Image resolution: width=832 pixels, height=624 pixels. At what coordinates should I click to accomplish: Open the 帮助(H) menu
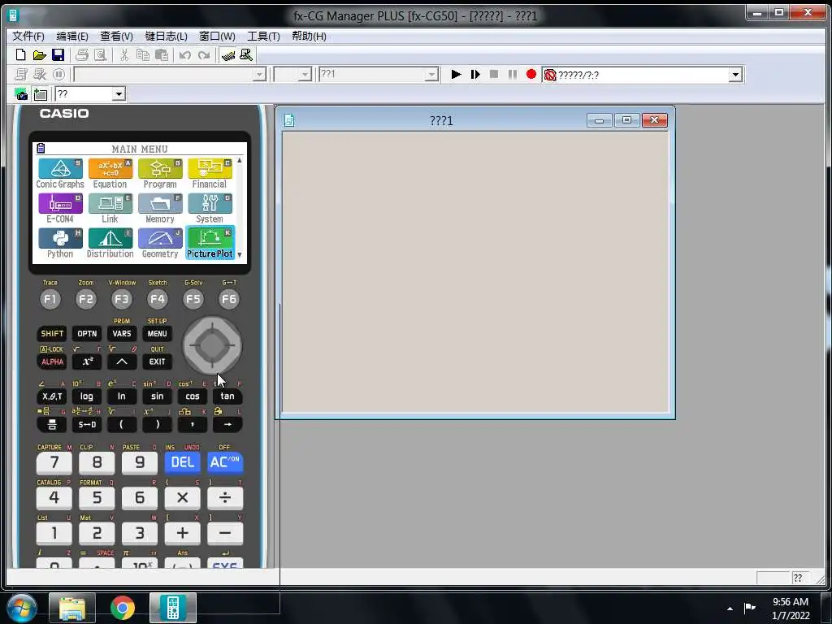pos(309,36)
